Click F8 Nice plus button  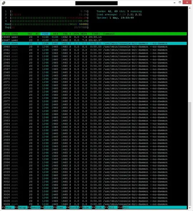pos(98,207)
